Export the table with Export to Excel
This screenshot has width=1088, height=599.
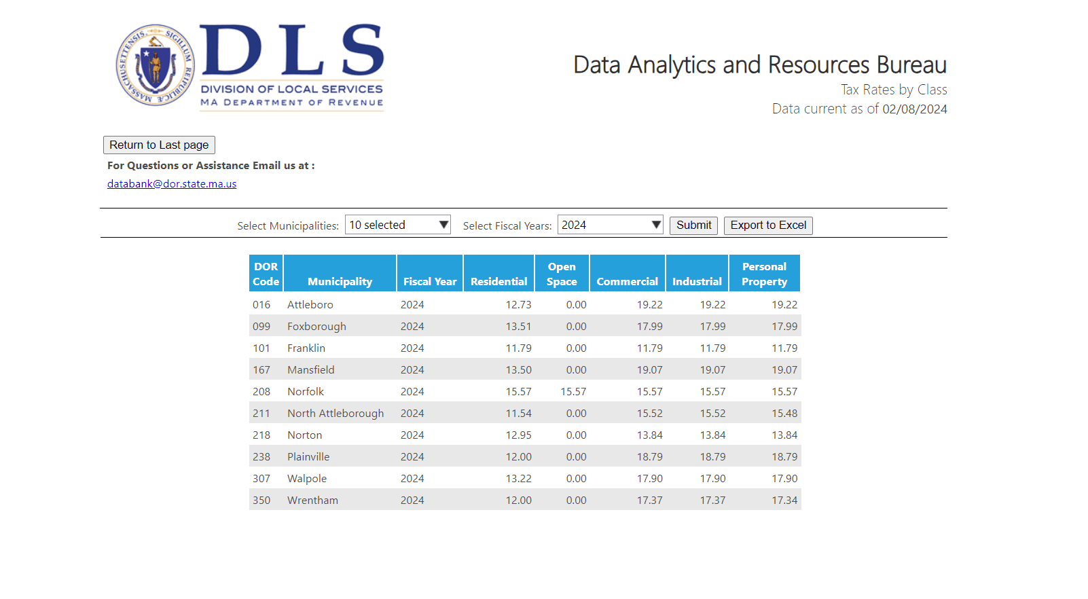click(x=768, y=225)
